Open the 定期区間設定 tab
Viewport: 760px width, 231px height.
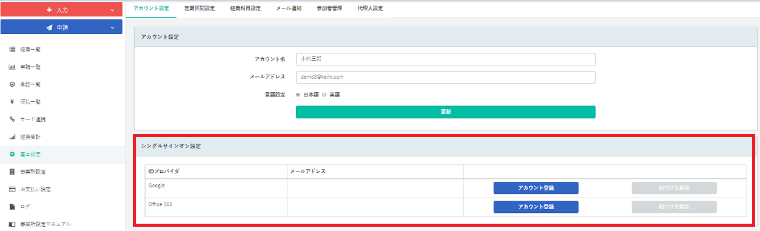[x=200, y=8]
